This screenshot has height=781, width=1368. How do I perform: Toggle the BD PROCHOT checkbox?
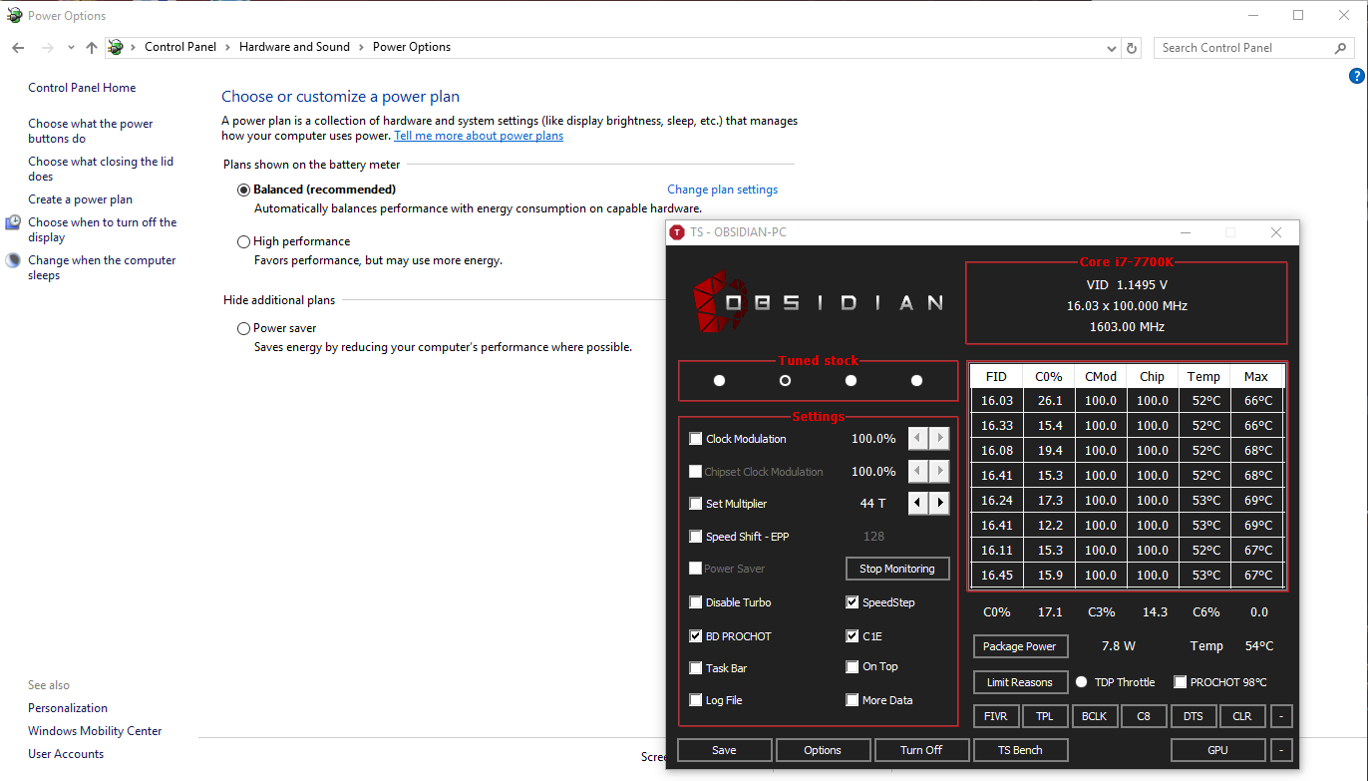696,636
